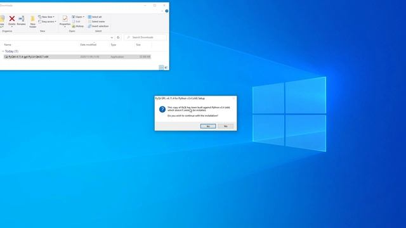Click Select none in the ribbon
This screenshot has height=228, width=406.
pyautogui.click(x=96, y=22)
